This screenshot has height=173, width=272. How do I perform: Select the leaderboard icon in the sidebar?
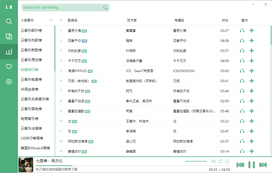click(9, 51)
